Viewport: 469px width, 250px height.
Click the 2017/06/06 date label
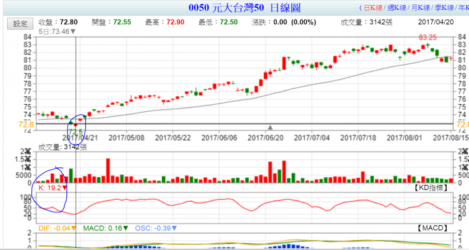(x=220, y=138)
